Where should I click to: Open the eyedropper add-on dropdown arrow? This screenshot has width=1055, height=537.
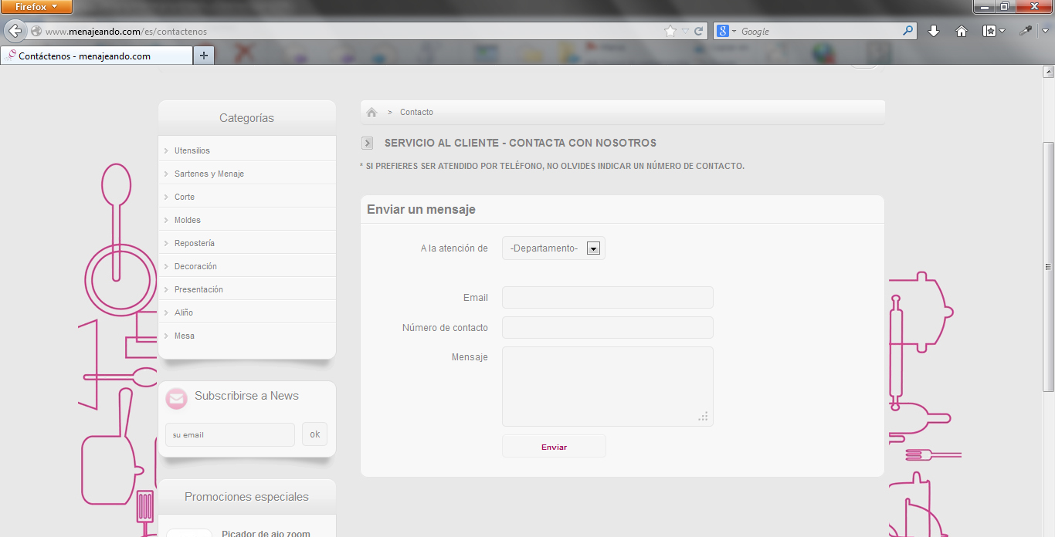click(1046, 32)
